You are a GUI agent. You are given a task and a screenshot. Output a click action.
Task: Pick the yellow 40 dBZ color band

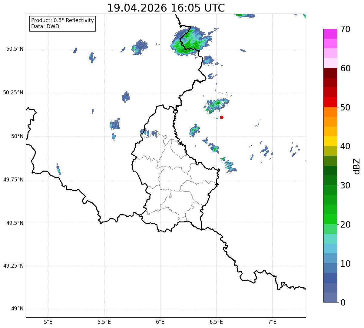pos(330,141)
